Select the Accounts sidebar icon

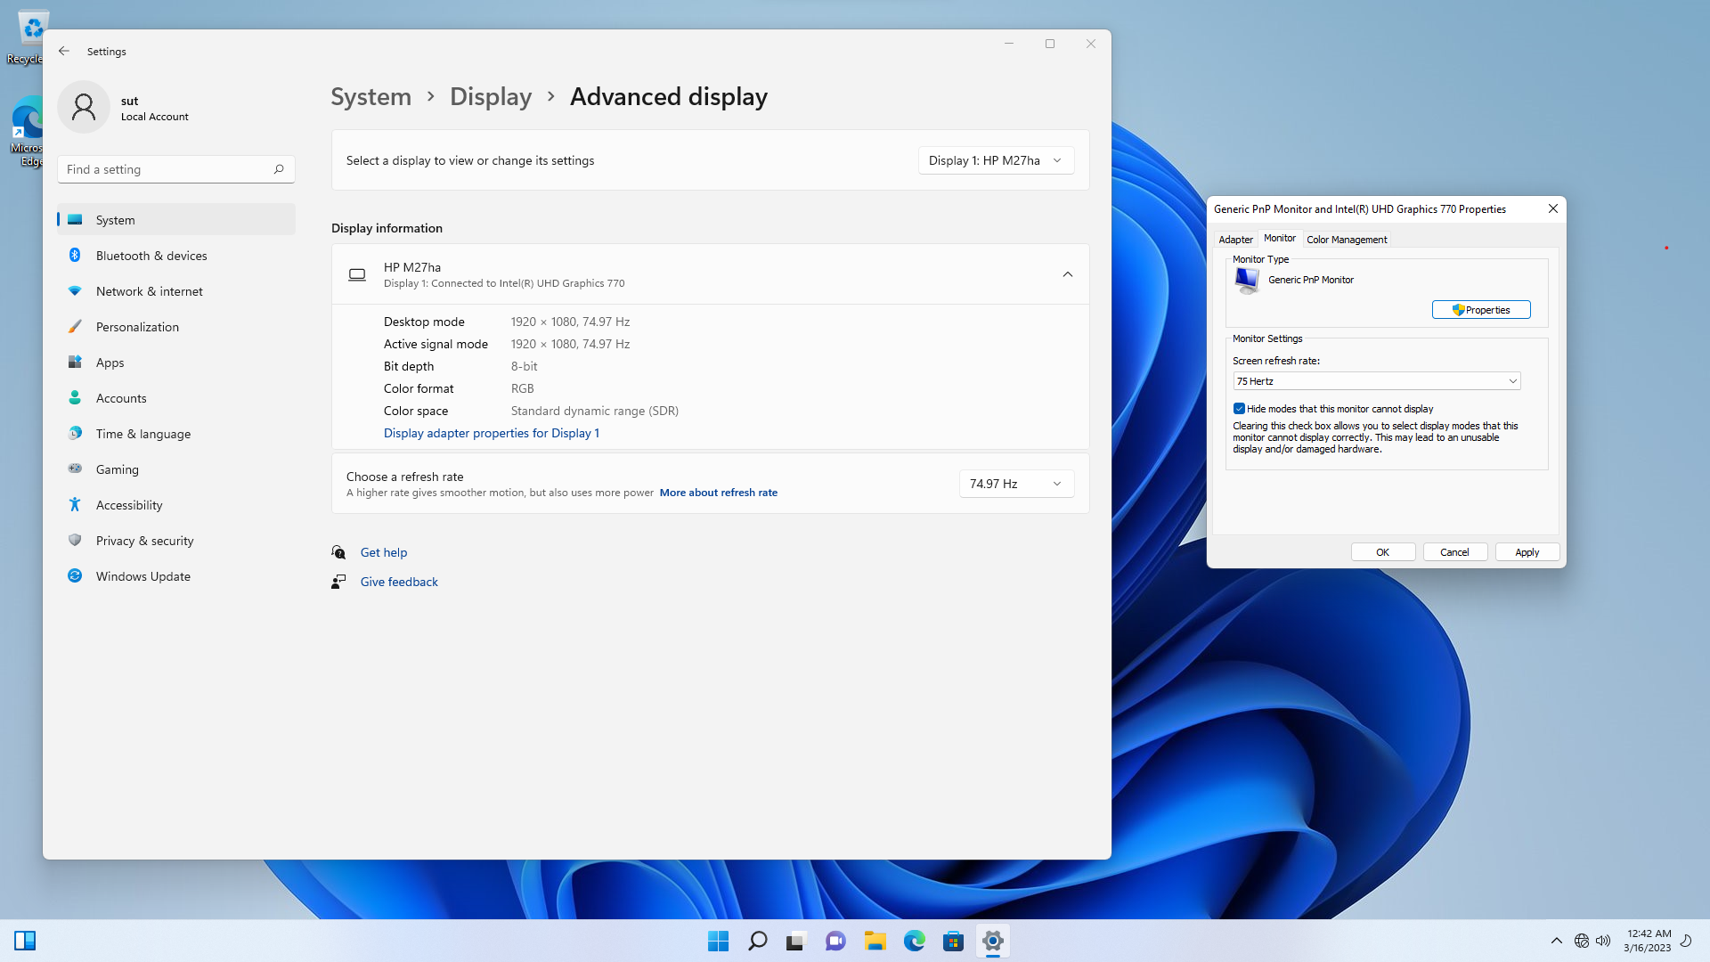(75, 397)
